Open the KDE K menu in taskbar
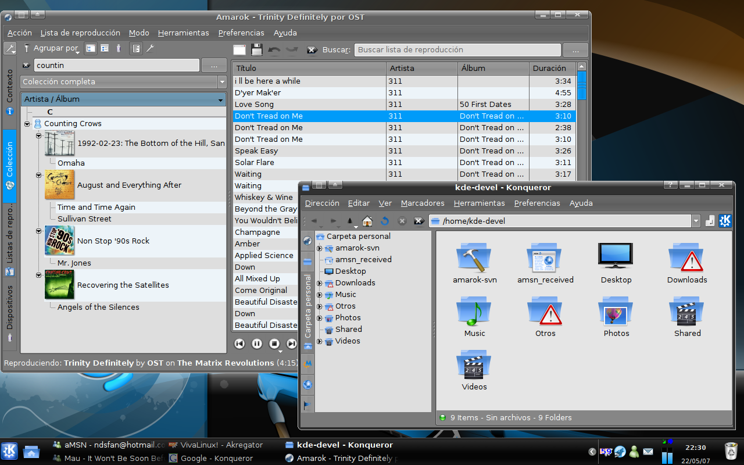 pos(9,451)
